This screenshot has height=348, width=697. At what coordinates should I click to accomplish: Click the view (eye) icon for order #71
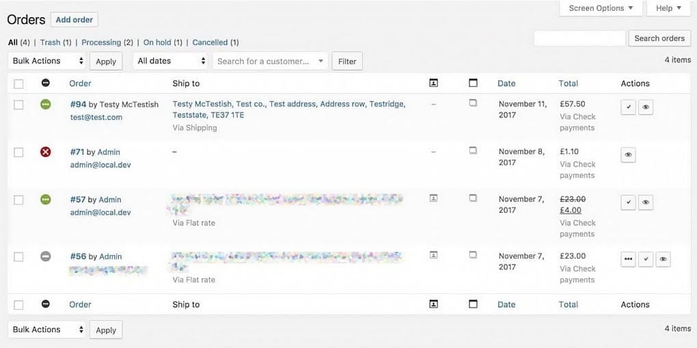629,155
